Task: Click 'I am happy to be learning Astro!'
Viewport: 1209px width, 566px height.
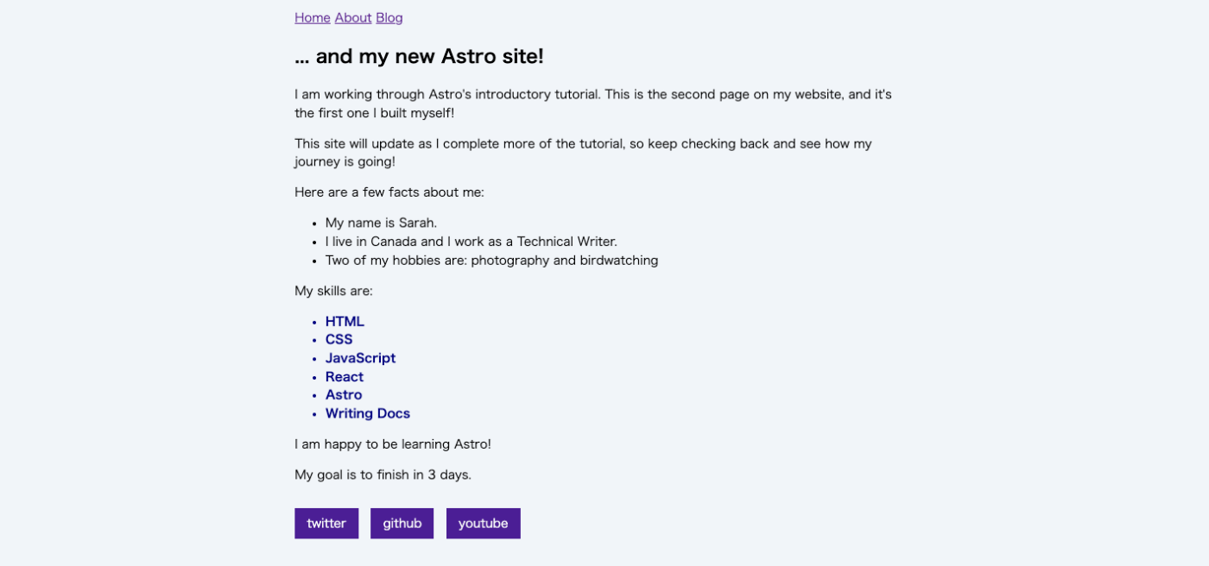Action: click(x=393, y=444)
